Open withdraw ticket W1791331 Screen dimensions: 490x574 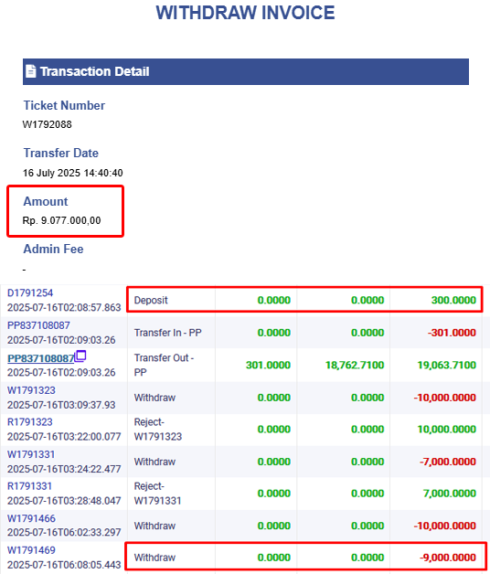[31, 454]
